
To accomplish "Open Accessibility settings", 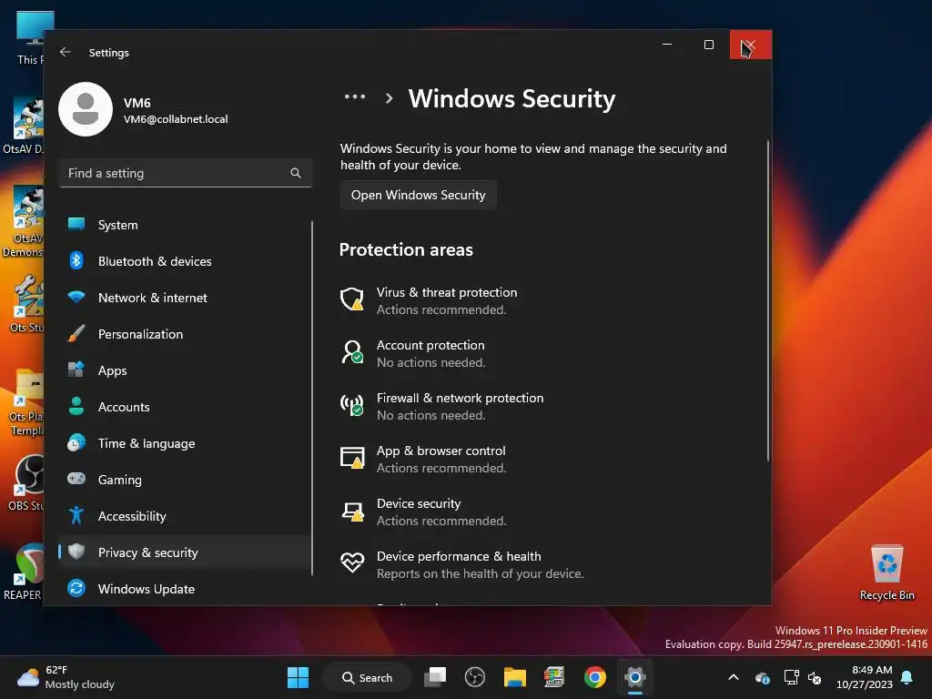I will point(184,516).
